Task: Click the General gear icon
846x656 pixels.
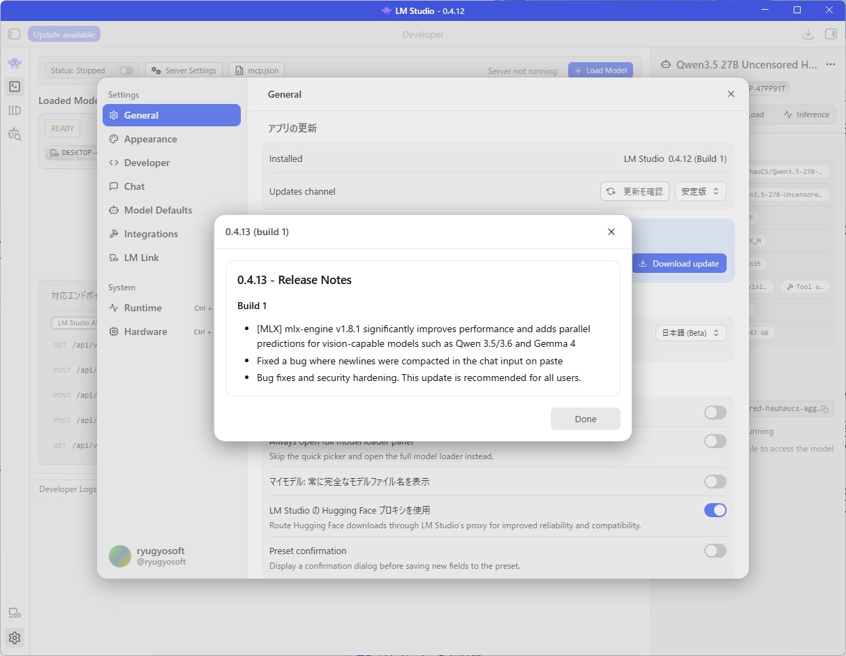Action: pos(114,115)
